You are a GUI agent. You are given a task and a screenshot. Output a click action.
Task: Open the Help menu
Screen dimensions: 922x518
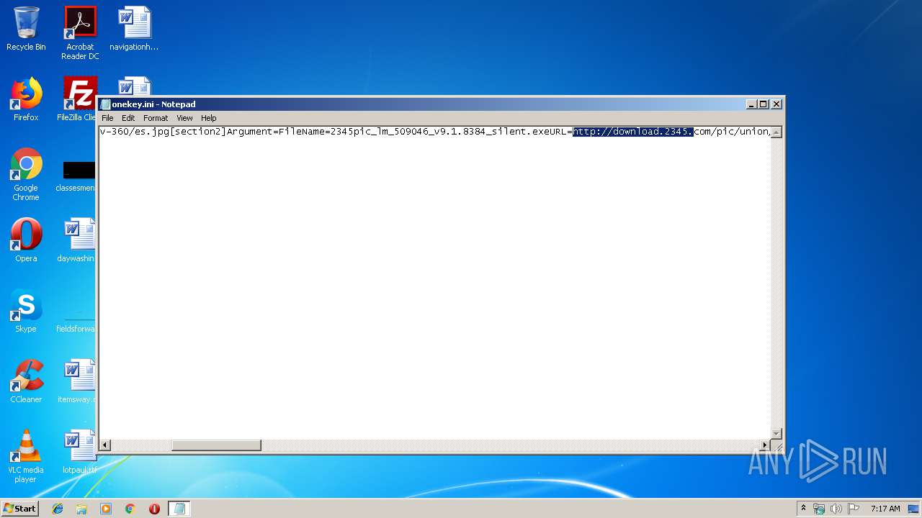209,118
